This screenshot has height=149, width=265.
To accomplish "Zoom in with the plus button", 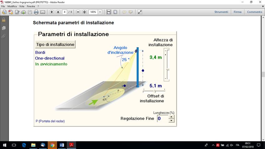I will [x=84, y=12].
